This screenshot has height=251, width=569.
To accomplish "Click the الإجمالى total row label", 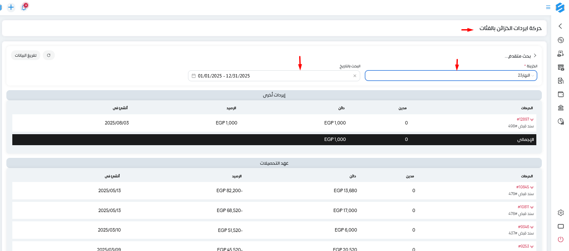I will tap(525, 139).
